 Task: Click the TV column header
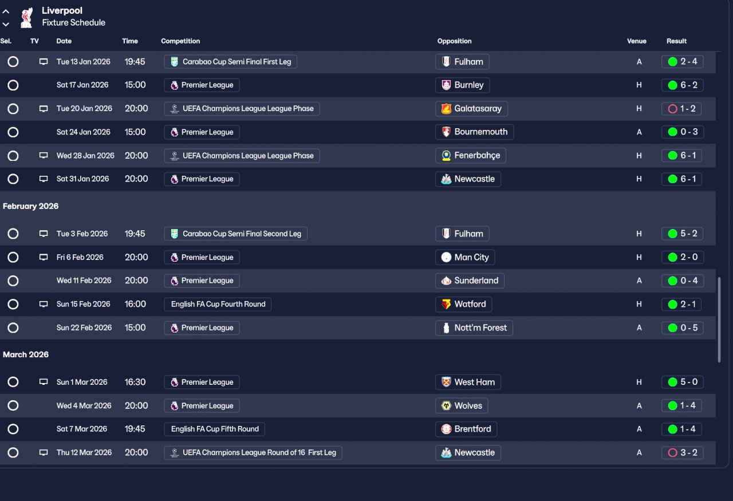coord(34,41)
